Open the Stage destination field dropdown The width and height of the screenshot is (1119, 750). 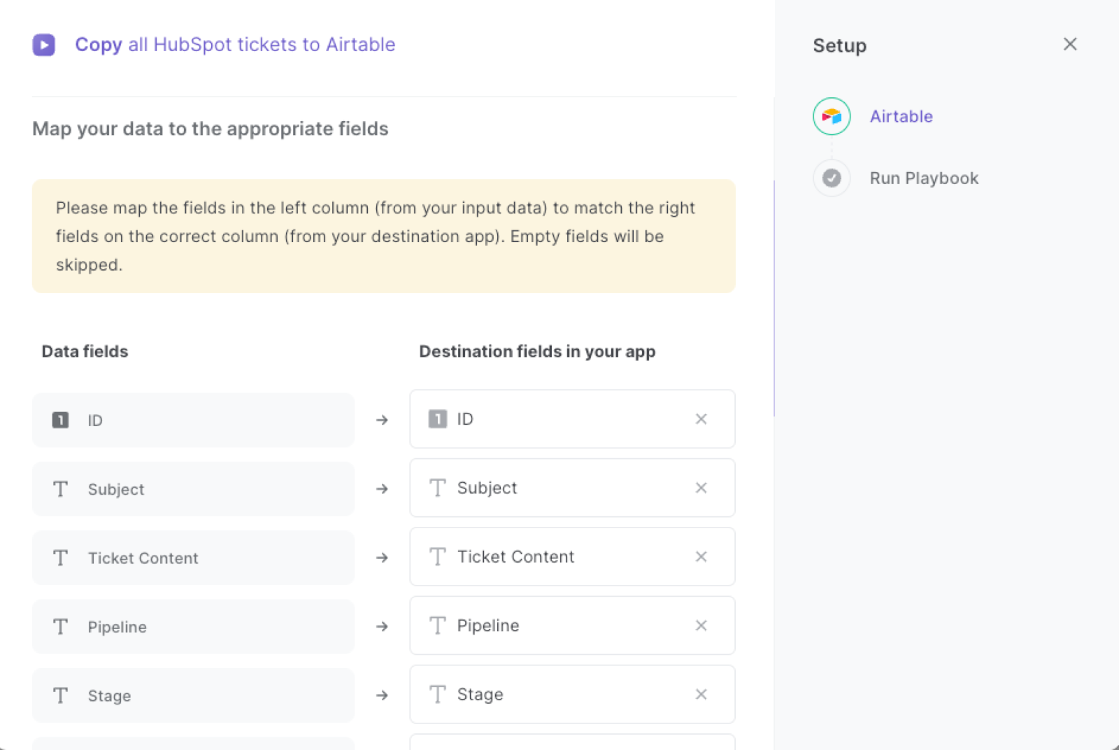click(572, 694)
